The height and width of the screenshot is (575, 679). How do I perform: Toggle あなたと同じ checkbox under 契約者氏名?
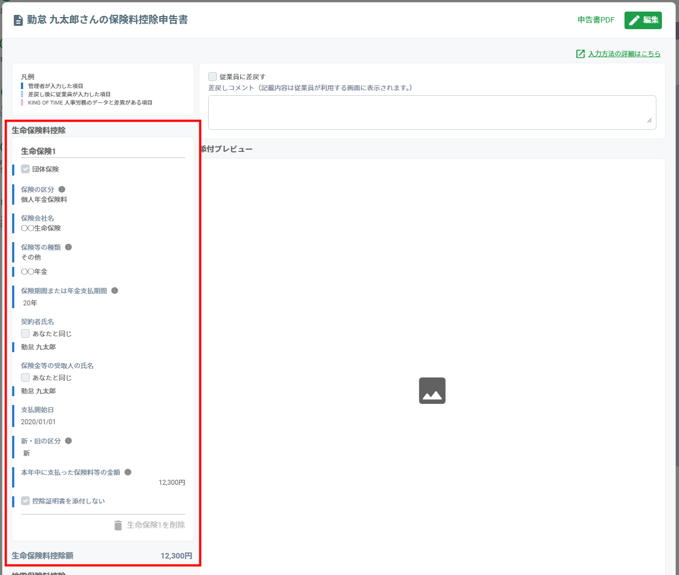click(25, 333)
